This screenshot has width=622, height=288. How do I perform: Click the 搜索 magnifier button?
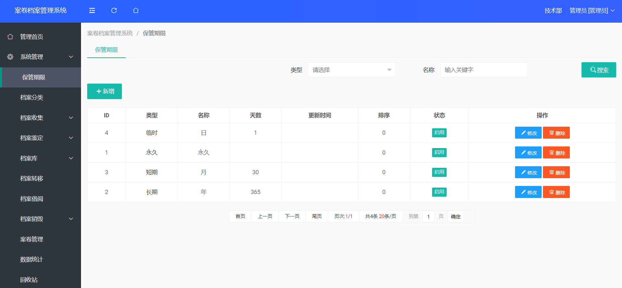click(598, 70)
